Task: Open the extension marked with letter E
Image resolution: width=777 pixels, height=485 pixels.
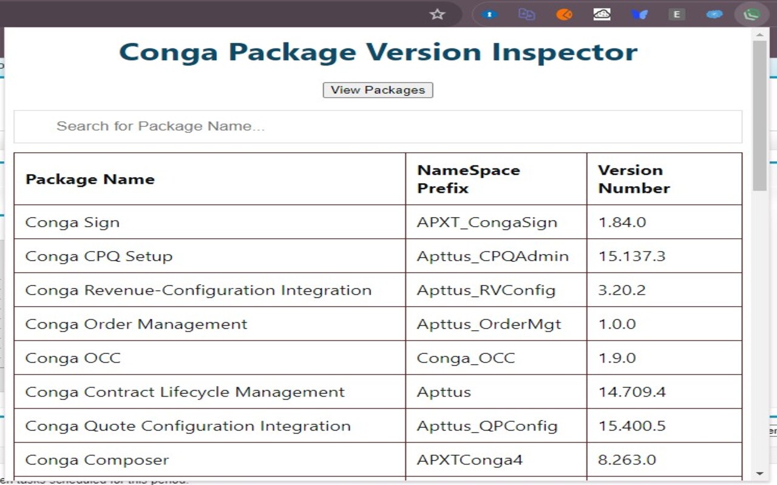Action: pyautogui.click(x=677, y=14)
